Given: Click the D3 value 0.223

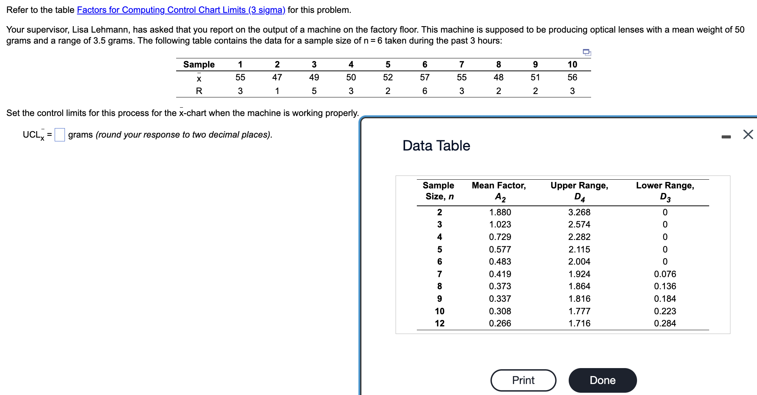Looking at the screenshot, I should [665, 311].
